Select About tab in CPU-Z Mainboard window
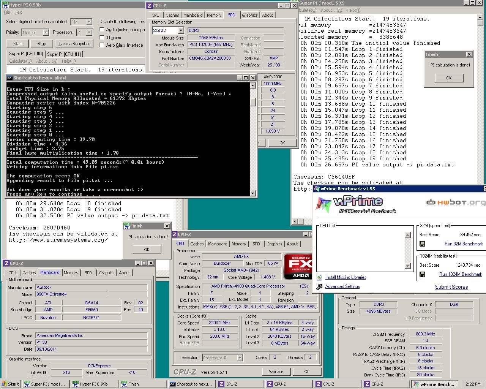 pyautogui.click(x=124, y=273)
